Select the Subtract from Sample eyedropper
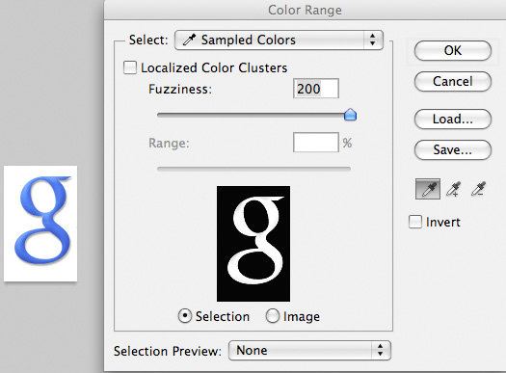This screenshot has width=506, height=373. (478, 189)
